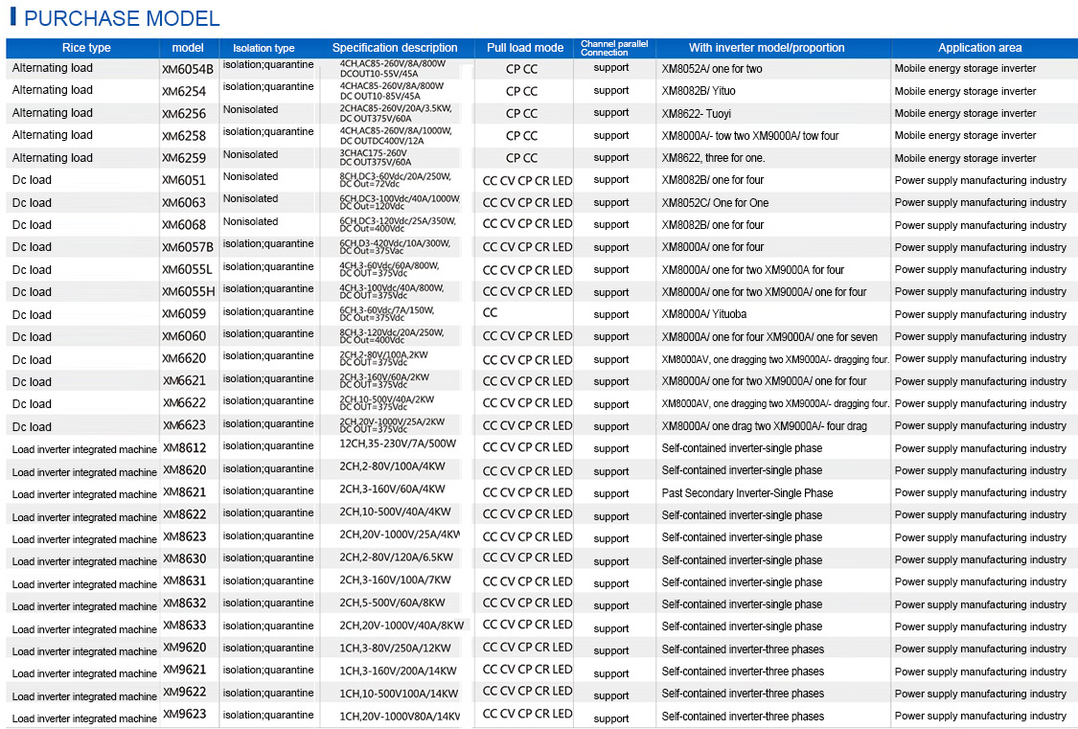This screenshot has height=729, width=1078.
Task: Select model cell XM6068
Action: 184,225
